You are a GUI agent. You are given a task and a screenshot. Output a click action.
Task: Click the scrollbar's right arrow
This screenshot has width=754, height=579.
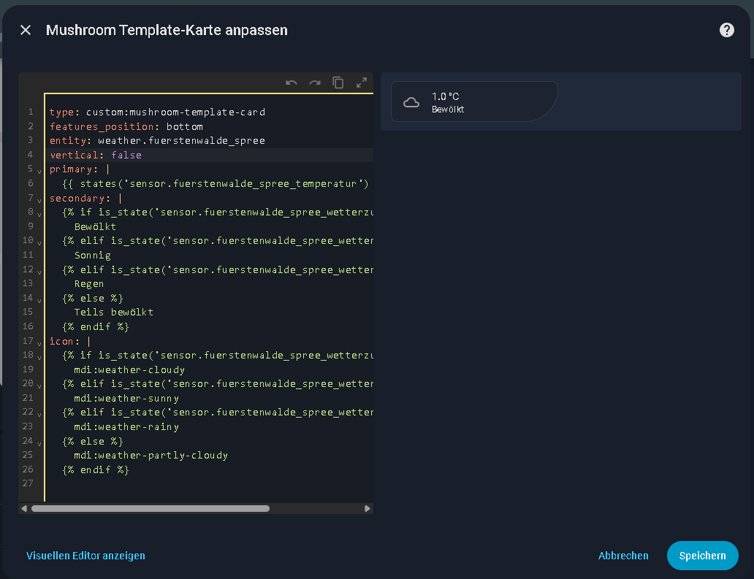(367, 508)
